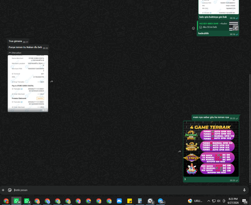This screenshot has height=205, width=251.
Task: Open the attachment plus menu
Action: [x=3, y=190]
